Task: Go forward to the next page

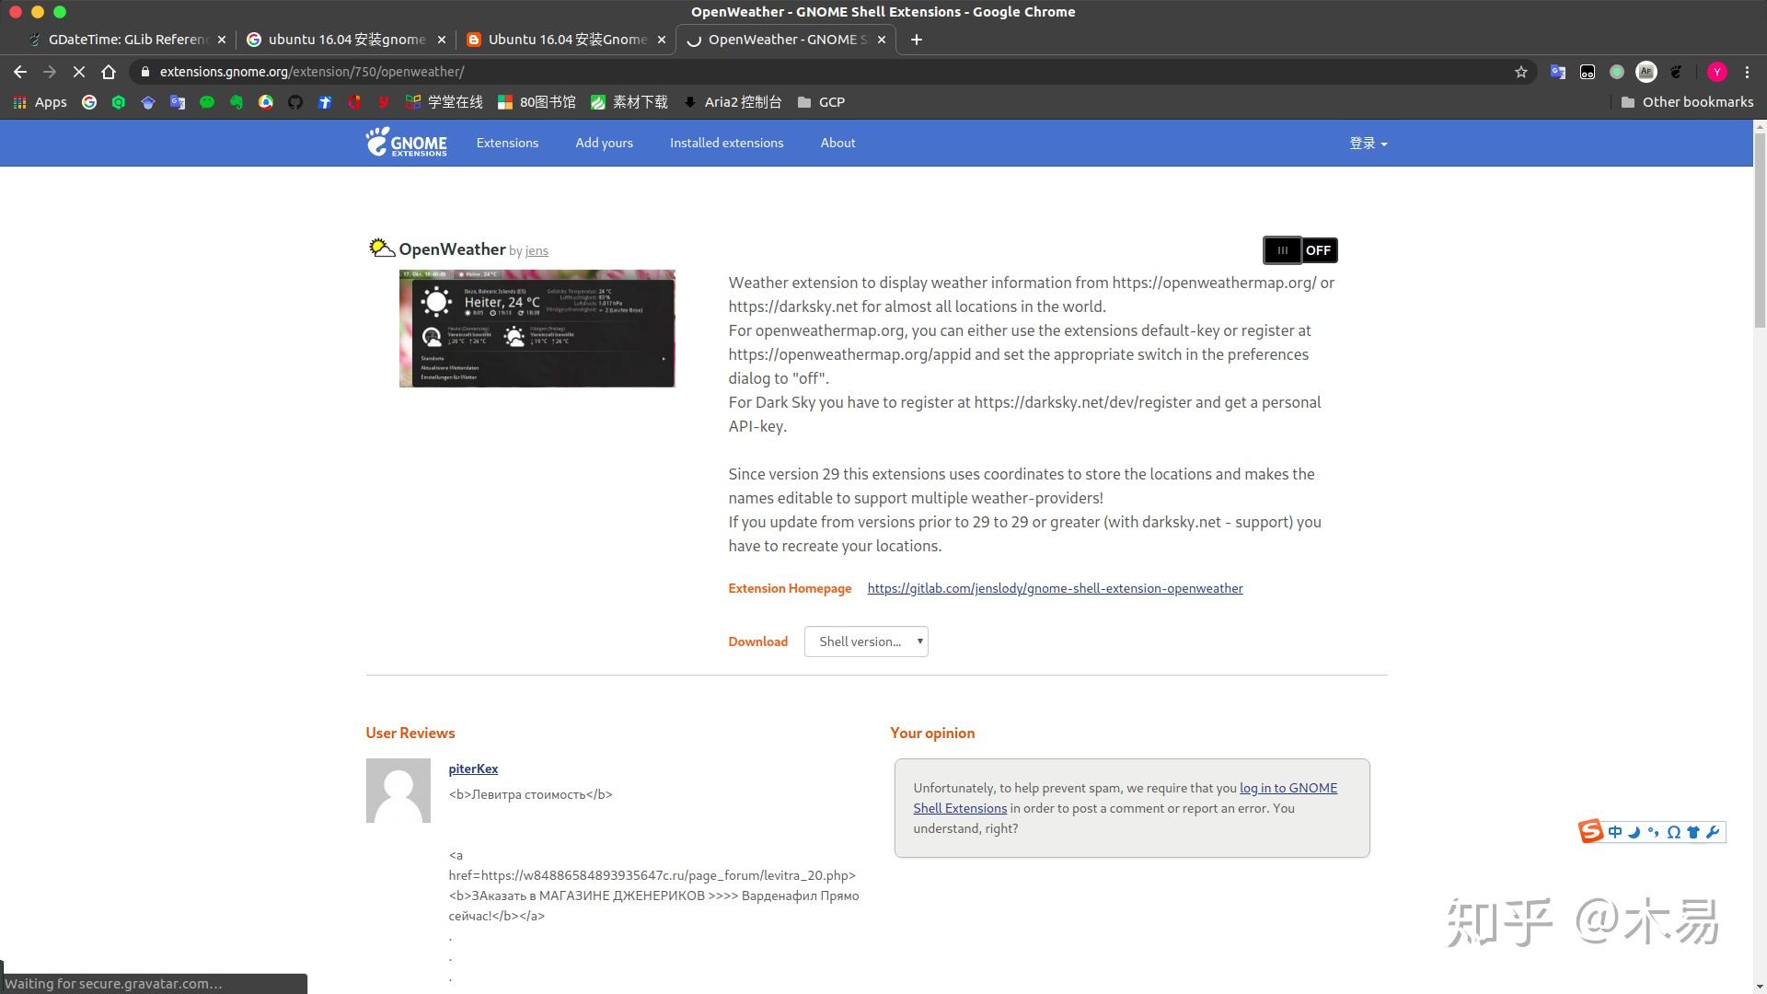Action: 50,72
